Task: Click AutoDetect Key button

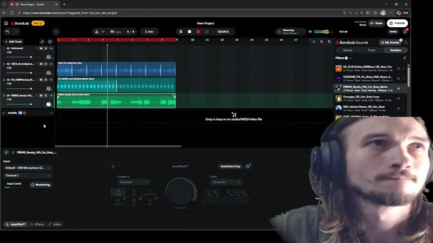Action: 230,166
